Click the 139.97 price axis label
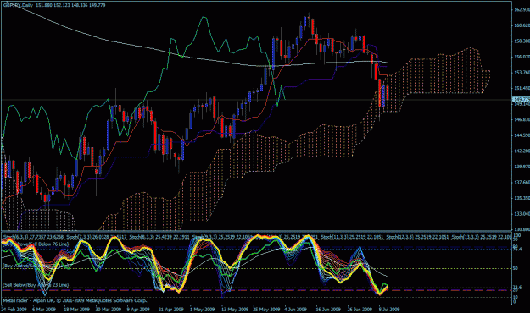Viewport: 530px width, 313px height. click(x=522, y=167)
